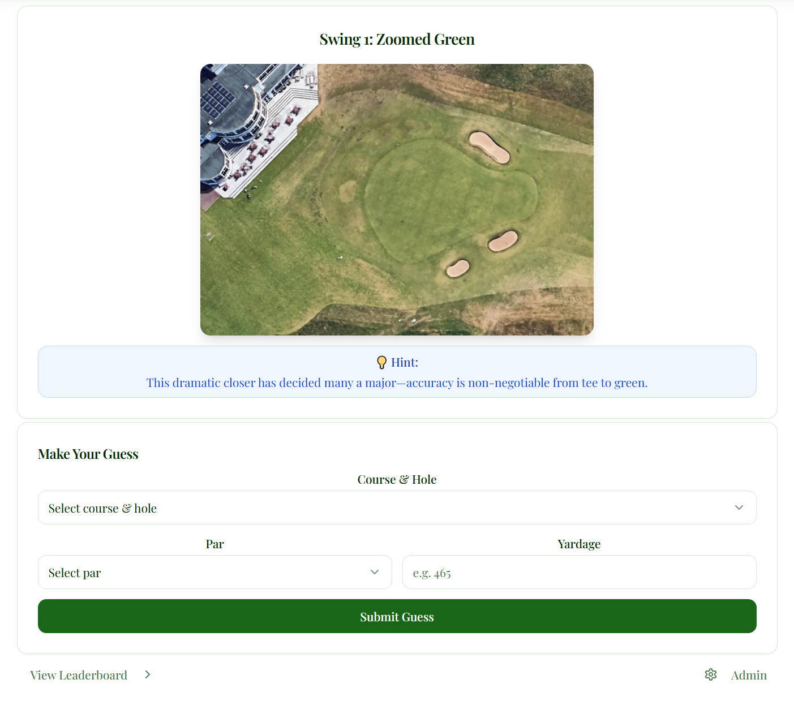Click the hint text about the dramatic closer

(397, 383)
